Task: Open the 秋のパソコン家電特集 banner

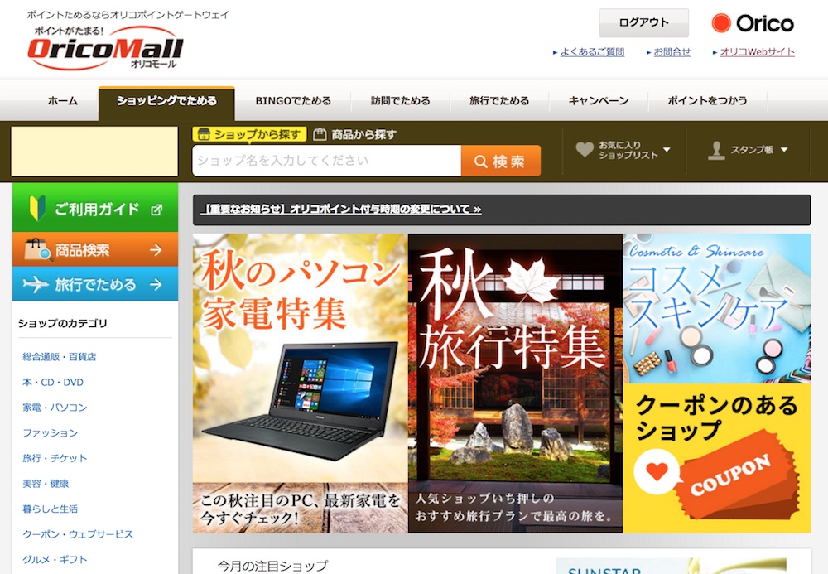Action: 300,383
